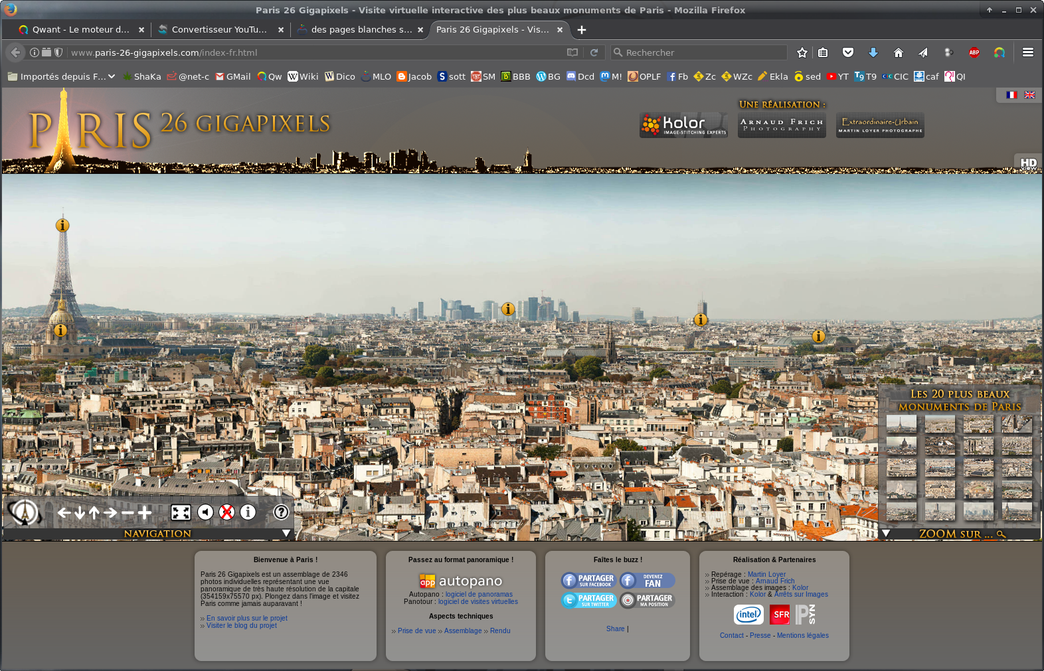1044x671 pixels.
Task: Open the Adblock Plus ABP menu
Action: (x=974, y=52)
